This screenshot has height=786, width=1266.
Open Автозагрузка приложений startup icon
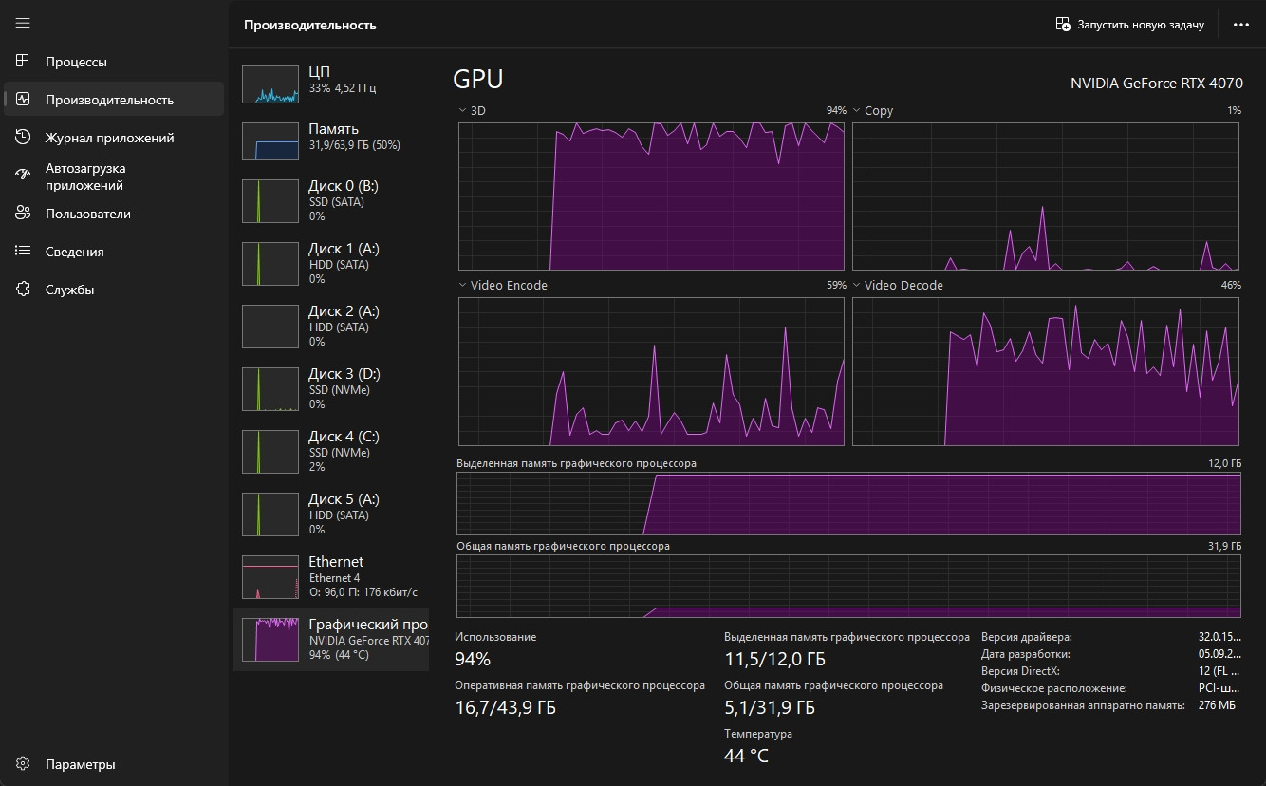24,176
